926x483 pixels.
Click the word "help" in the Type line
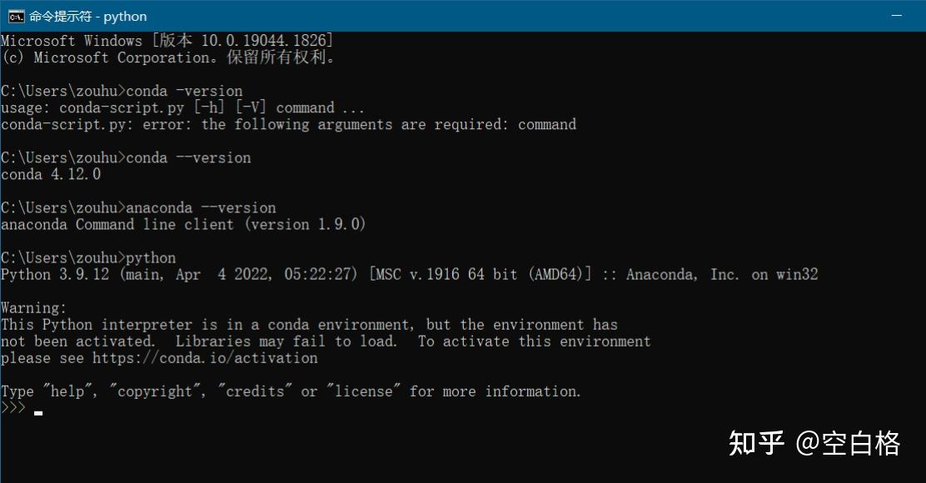pos(67,391)
